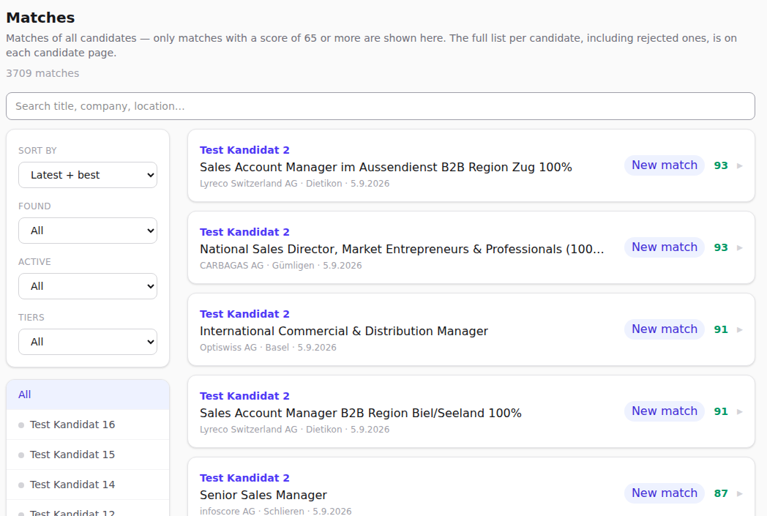Click score 93 on National Sales Director card

tap(721, 247)
